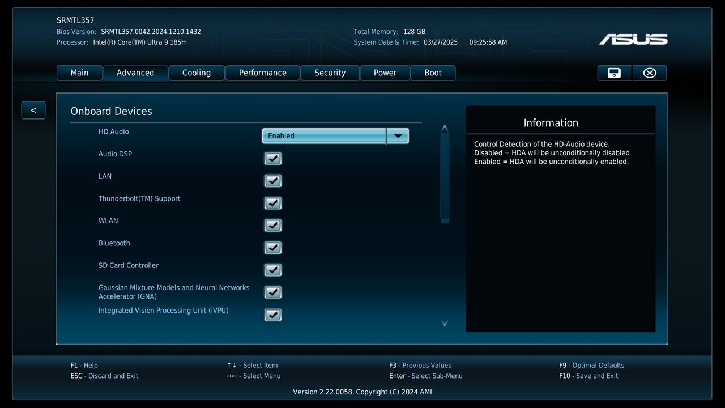Viewport: 725px width, 408px height.
Task: Uncheck the SD Card Controller checkbox
Action: tap(273, 270)
